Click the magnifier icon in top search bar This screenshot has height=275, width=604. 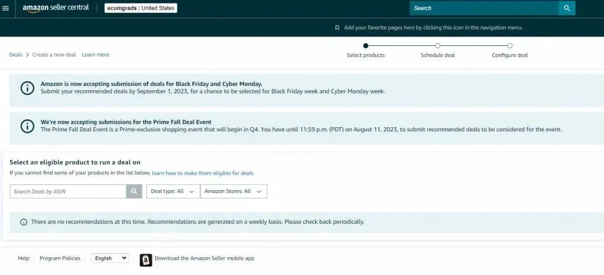tap(566, 8)
